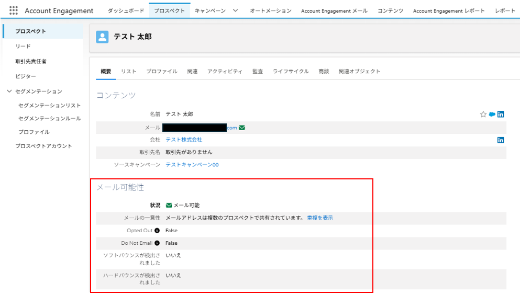Open the テストキャンペーン00 source campaign link
This screenshot has width=520, height=307.
coord(192,165)
